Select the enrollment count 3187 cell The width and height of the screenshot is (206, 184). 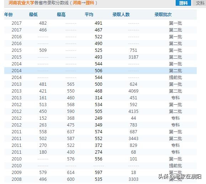point(134,57)
